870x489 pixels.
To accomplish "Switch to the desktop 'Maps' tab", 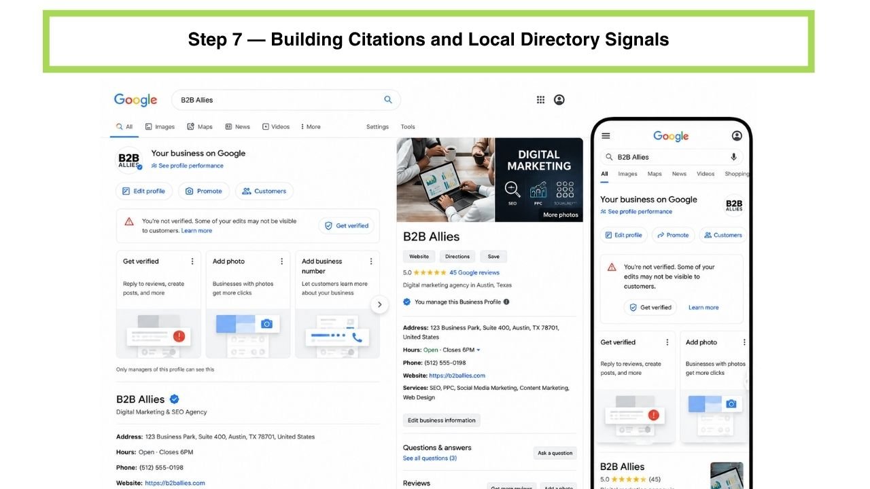I will click(201, 127).
